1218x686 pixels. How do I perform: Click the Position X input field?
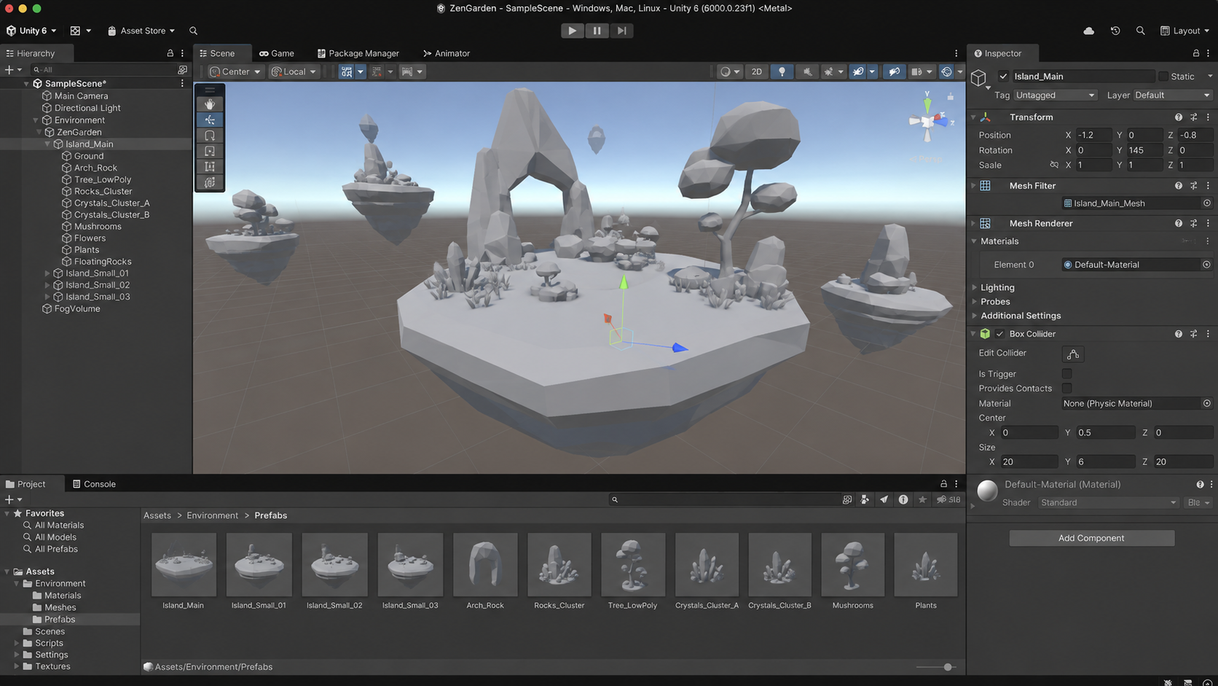(x=1094, y=136)
